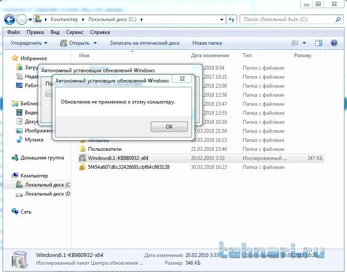Click the blue help question mark icon
The image size is (347, 272).
tap(334, 43)
